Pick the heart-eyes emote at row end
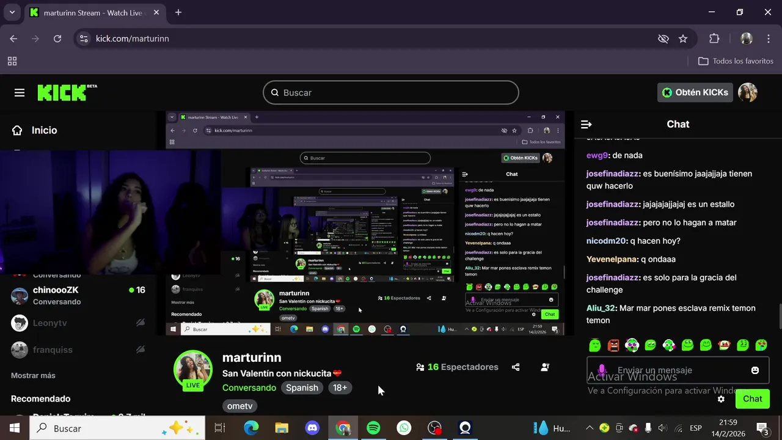 click(761, 345)
